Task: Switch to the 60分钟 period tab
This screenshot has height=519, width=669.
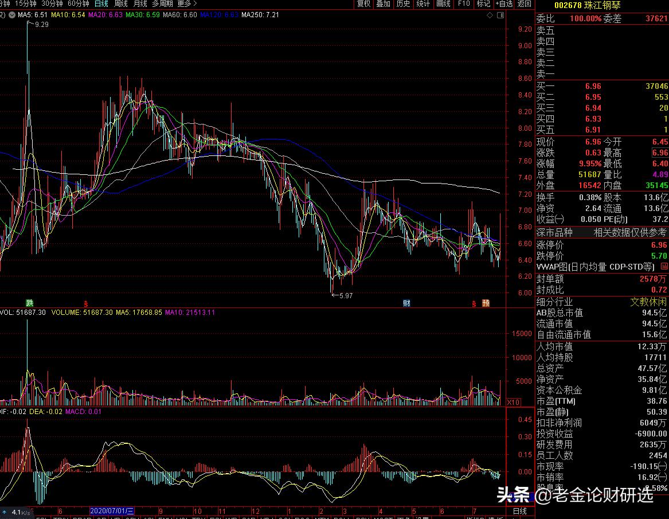Action: click(79, 4)
